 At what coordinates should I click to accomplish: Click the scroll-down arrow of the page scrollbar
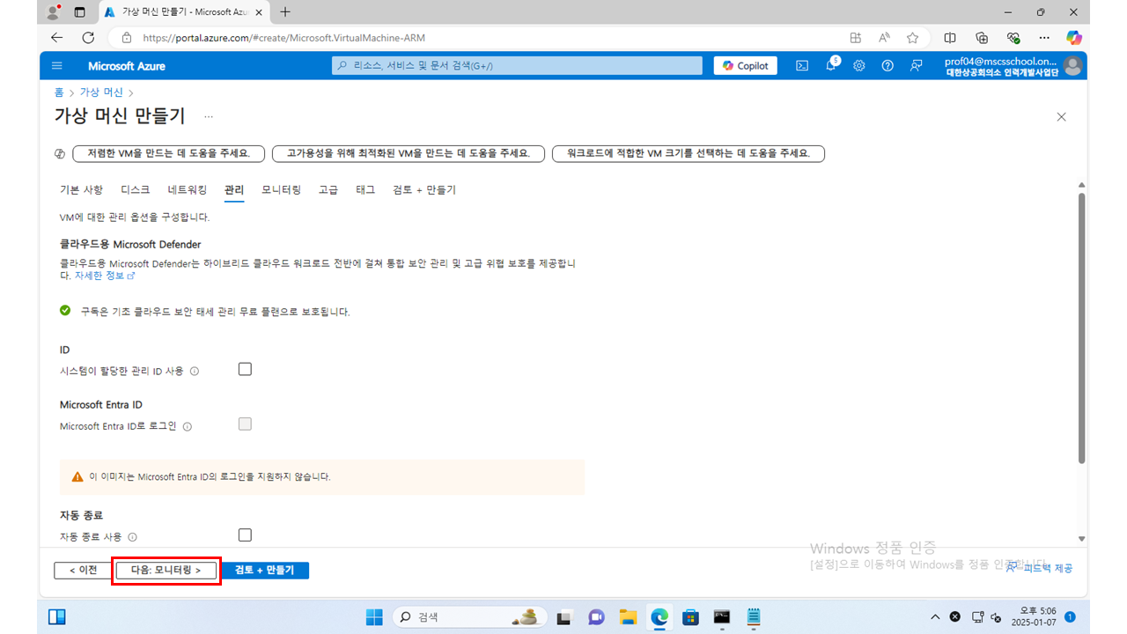(1082, 538)
